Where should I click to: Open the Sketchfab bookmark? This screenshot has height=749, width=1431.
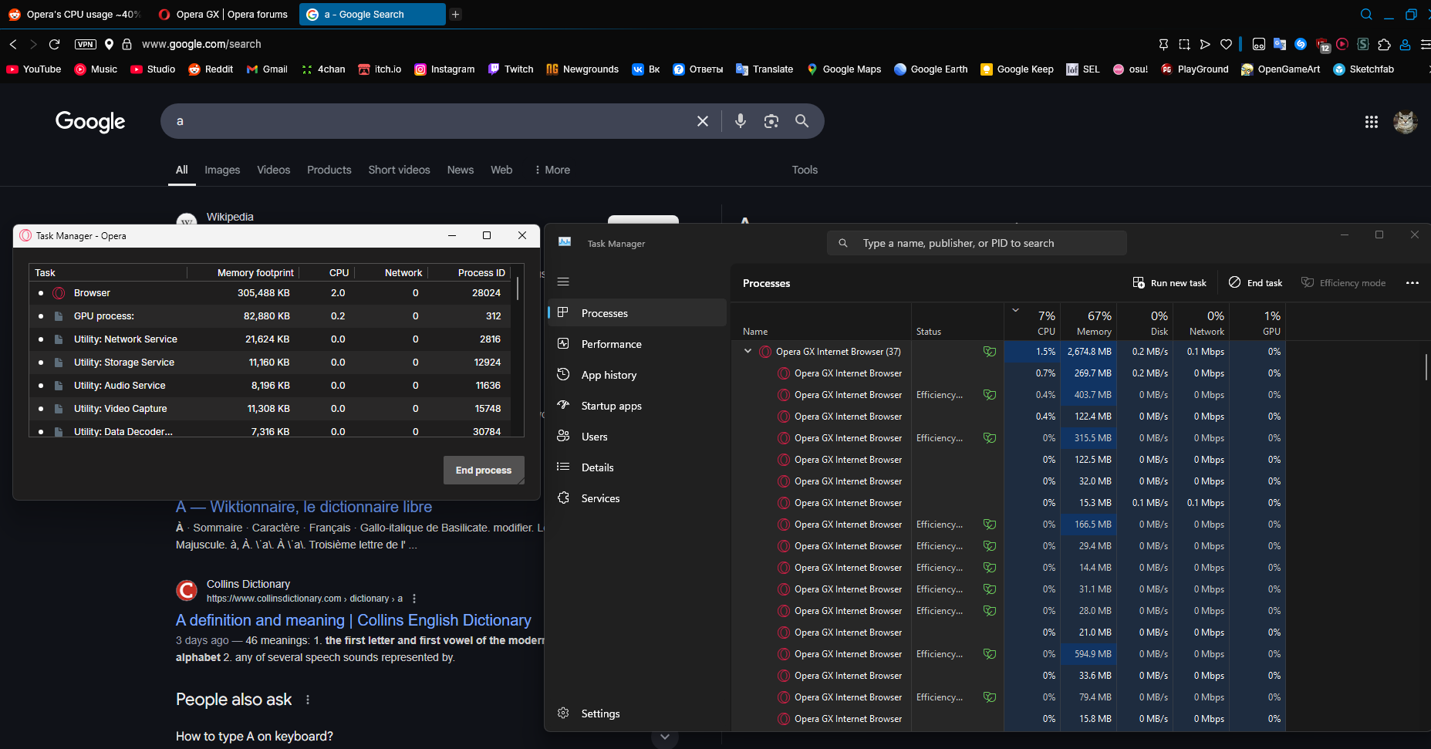click(x=1363, y=69)
